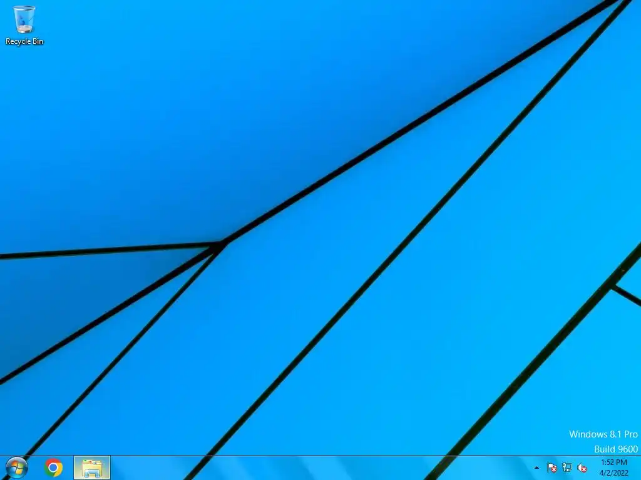Open File Explorer from the taskbar
Viewport: 641px width, 480px height.
click(92, 467)
